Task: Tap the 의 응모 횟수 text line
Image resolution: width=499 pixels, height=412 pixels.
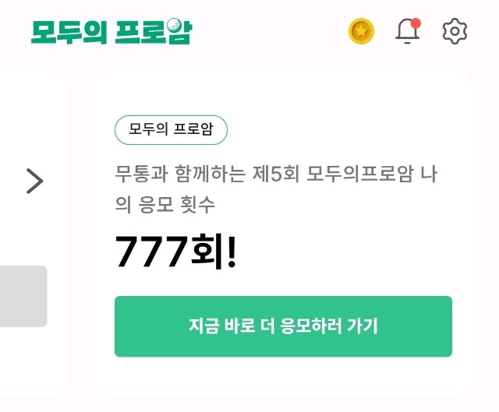Action: (x=165, y=205)
